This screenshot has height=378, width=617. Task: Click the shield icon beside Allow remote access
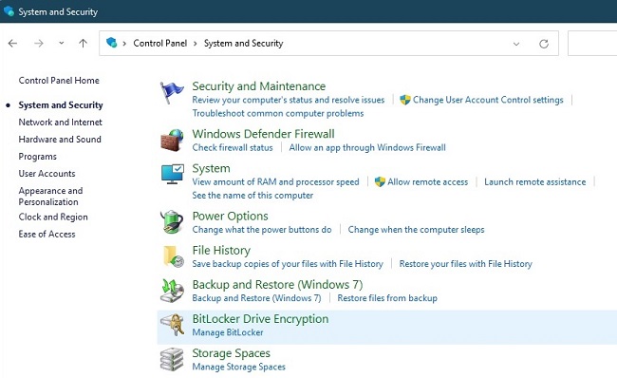380,181
